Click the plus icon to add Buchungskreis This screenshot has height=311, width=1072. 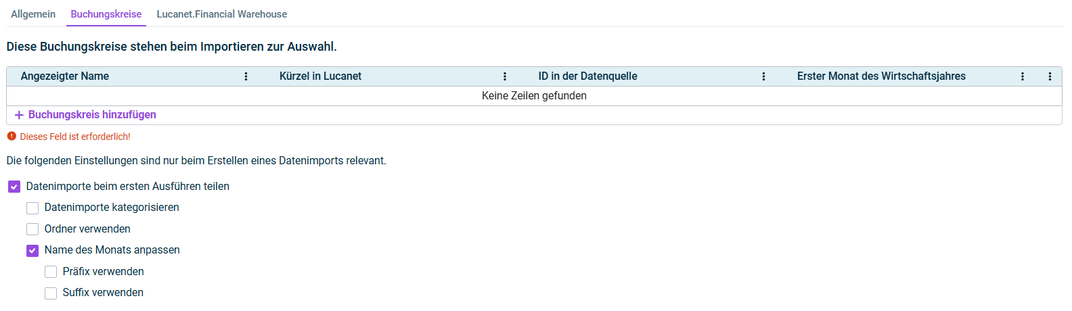[19, 115]
